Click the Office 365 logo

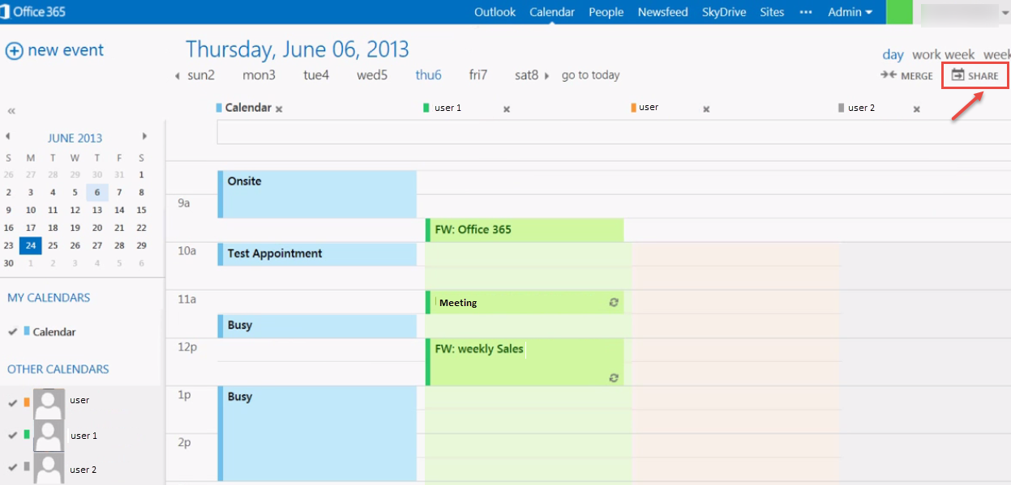(34, 12)
